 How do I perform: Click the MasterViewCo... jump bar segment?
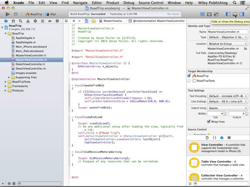(x=112, y=21)
